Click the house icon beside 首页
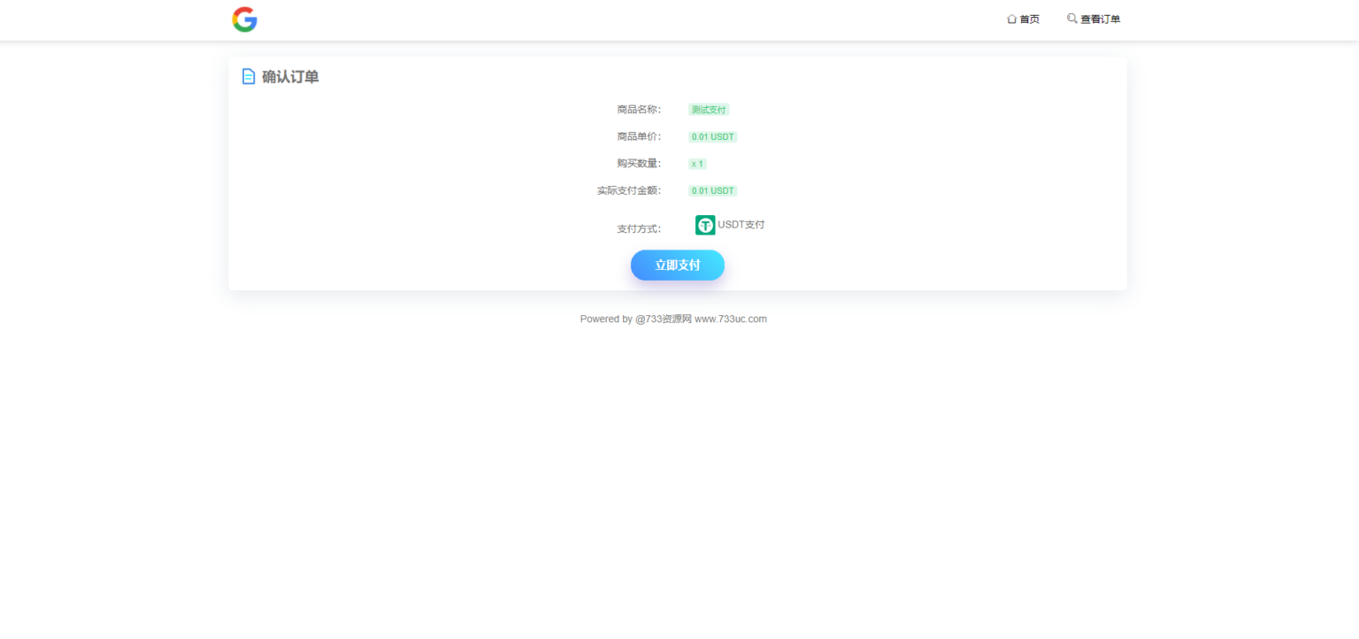The image size is (1359, 639). point(1011,19)
